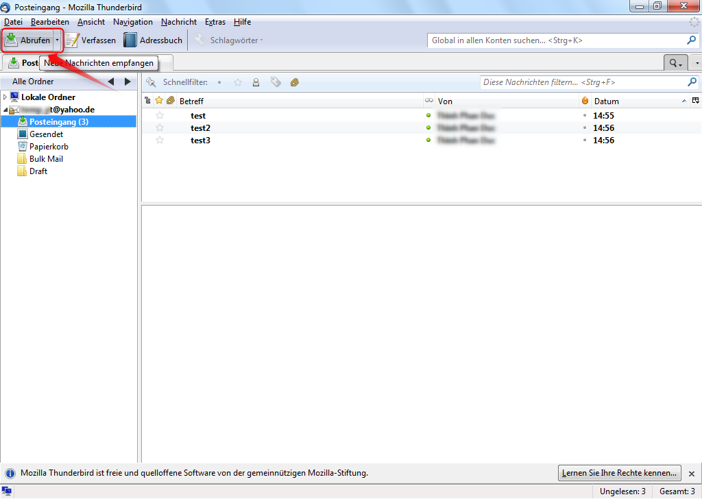This screenshot has height=499, width=702.
Task: Expand the Lokale Ordner tree
Action: pyautogui.click(x=5, y=97)
